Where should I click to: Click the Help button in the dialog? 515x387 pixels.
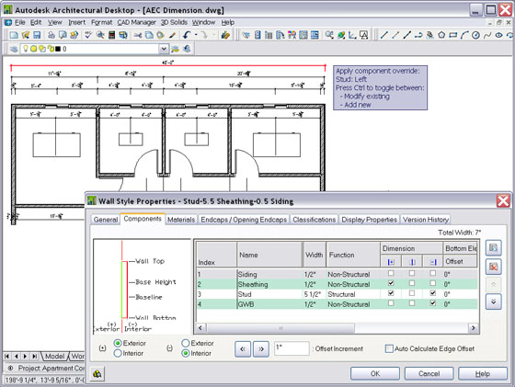pyautogui.click(x=483, y=373)
